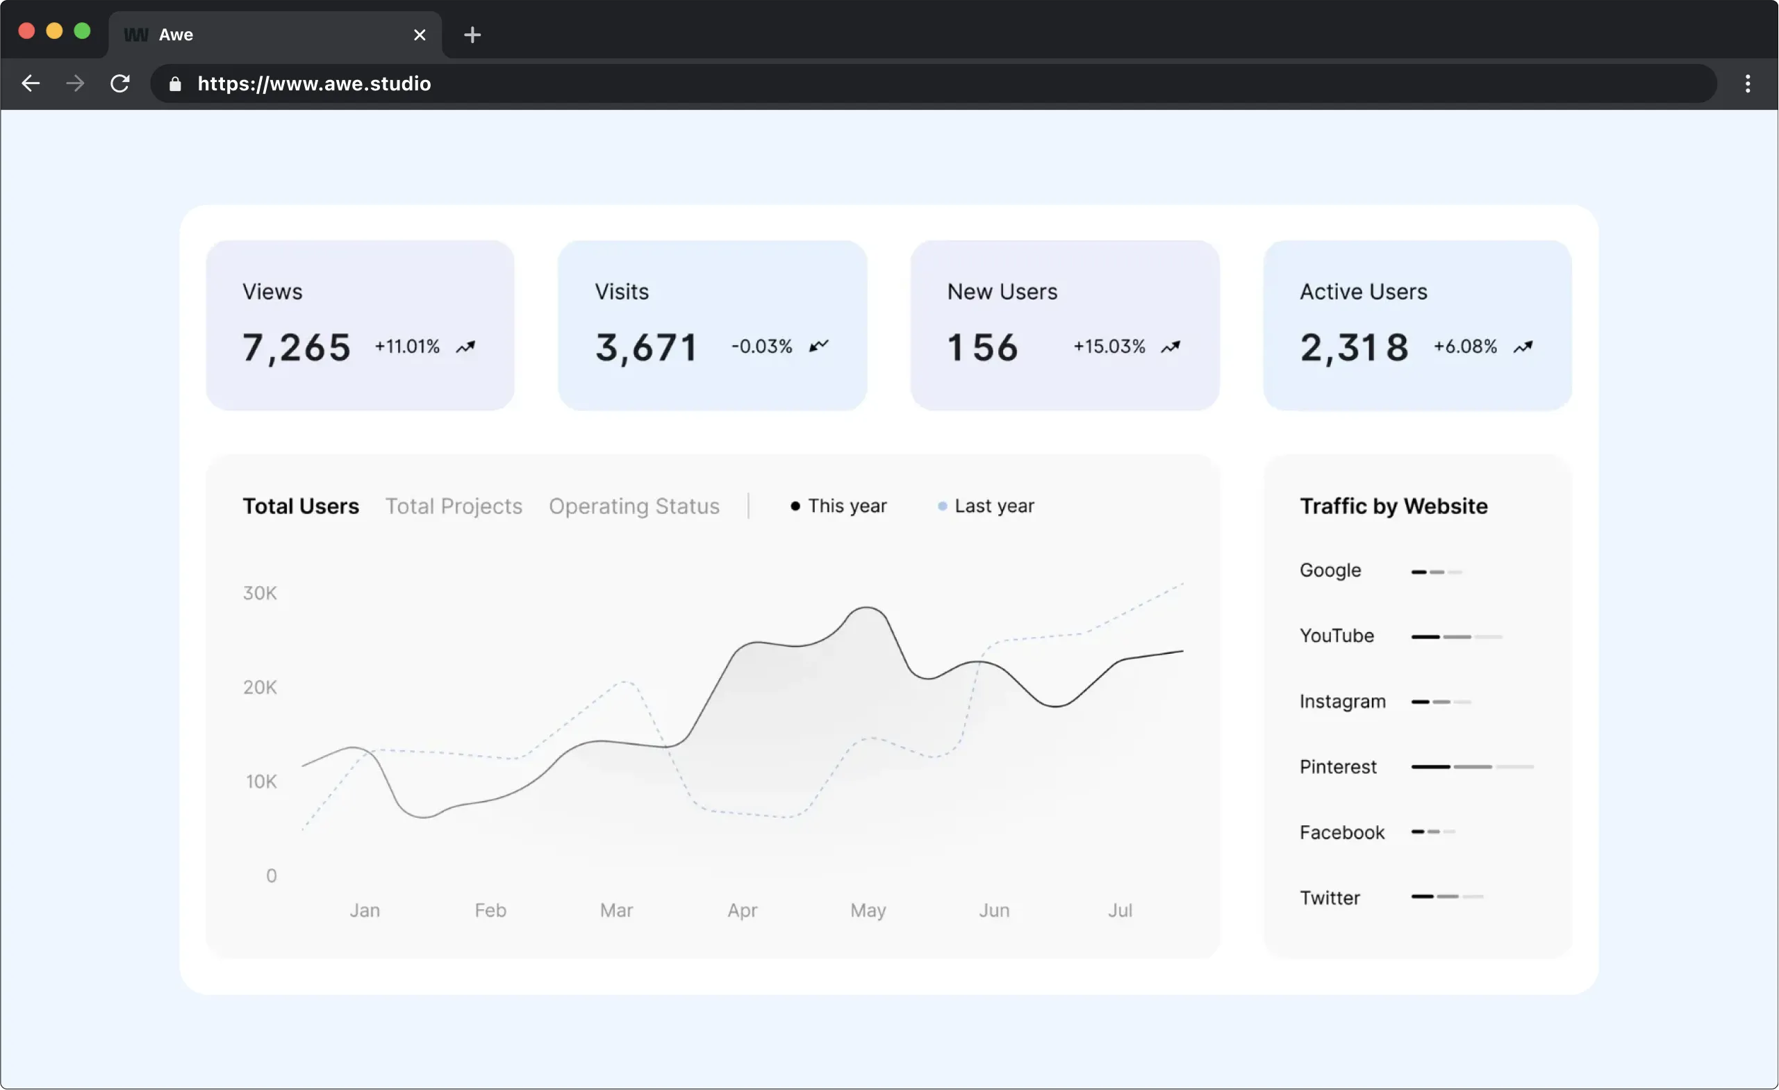Click the browser back arrow

[31, 84]
